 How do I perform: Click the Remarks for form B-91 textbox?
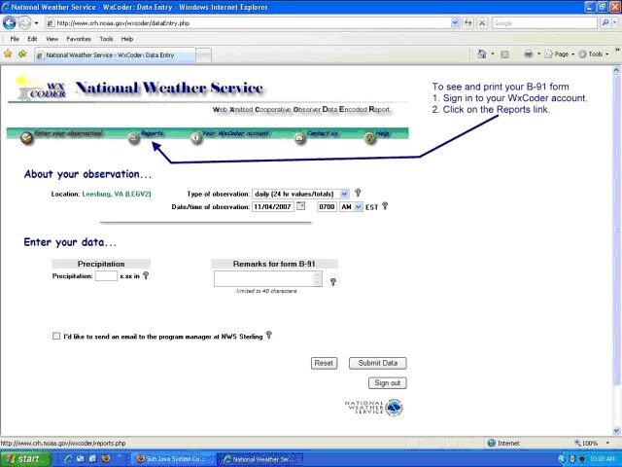click(268, 279)
